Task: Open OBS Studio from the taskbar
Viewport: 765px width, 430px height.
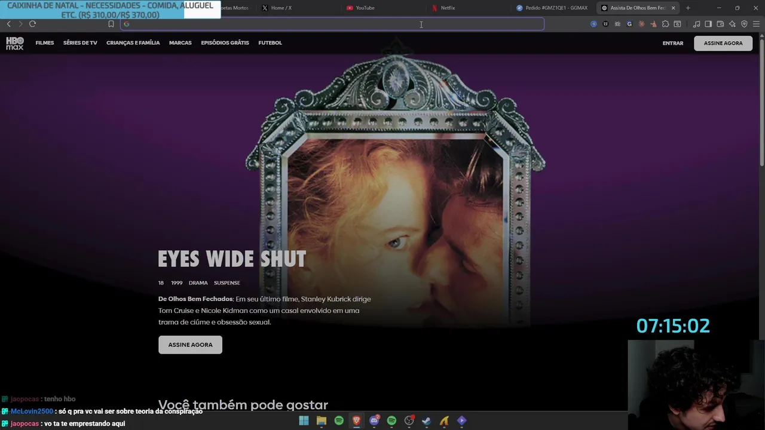Action: pos(409,420)
